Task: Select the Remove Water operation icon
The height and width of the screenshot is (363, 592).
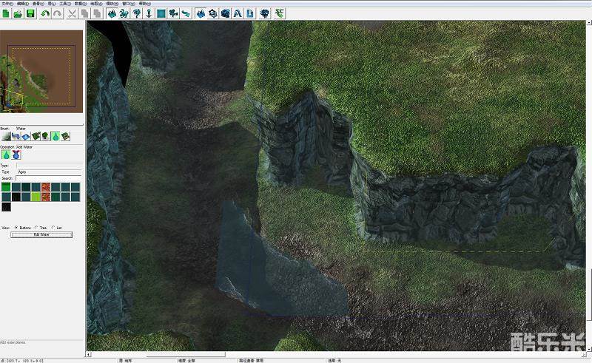Action: [16, 155]
